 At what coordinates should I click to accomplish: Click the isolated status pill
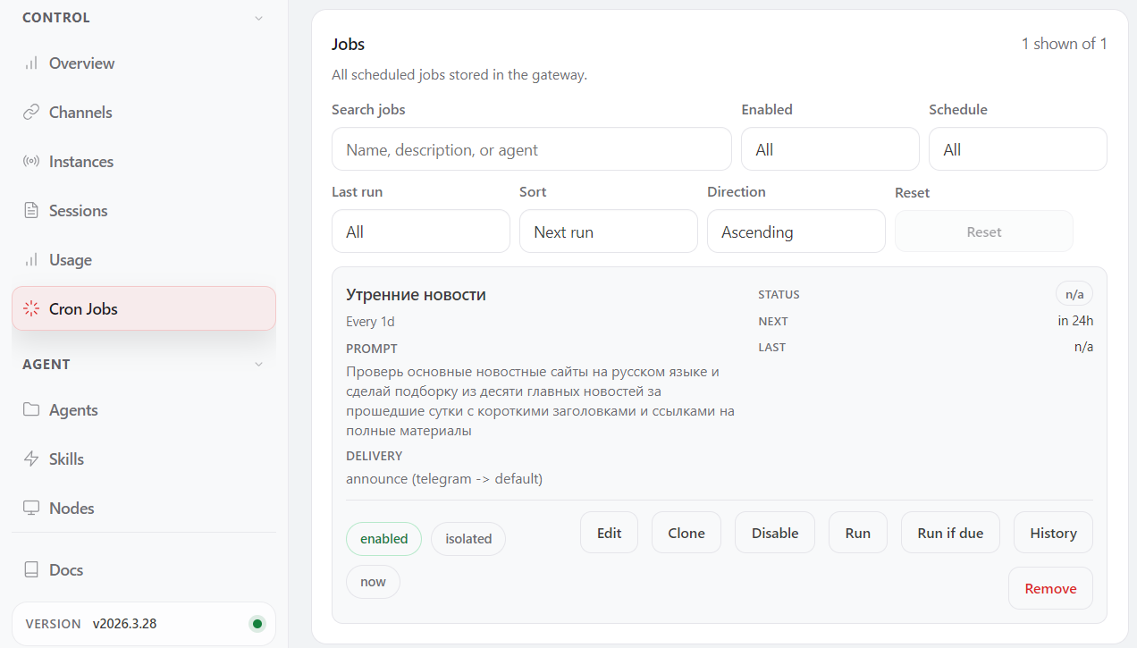click(467, 538)
